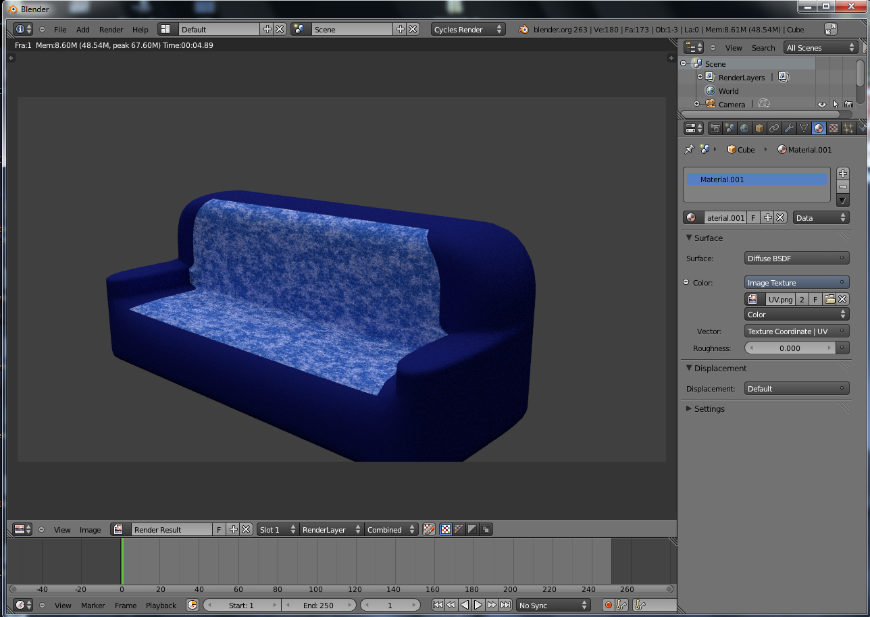Open the Render properties camera tab
This screenshot has height=617, width=870.
coord(715,128)
